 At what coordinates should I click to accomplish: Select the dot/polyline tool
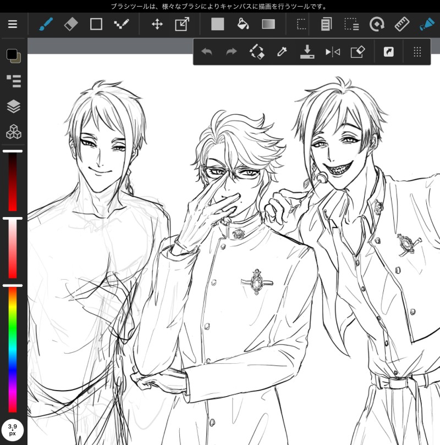pyautogui.click(x=122, y=24)
